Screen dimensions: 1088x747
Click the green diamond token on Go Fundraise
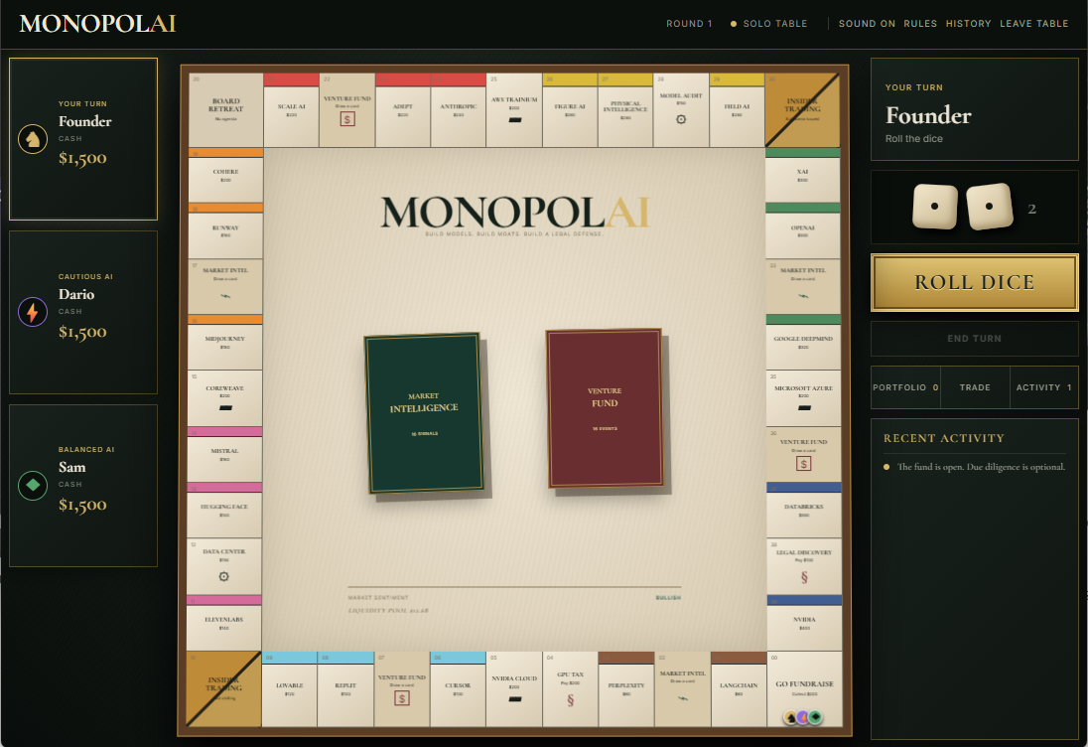(x=815, y=716)
